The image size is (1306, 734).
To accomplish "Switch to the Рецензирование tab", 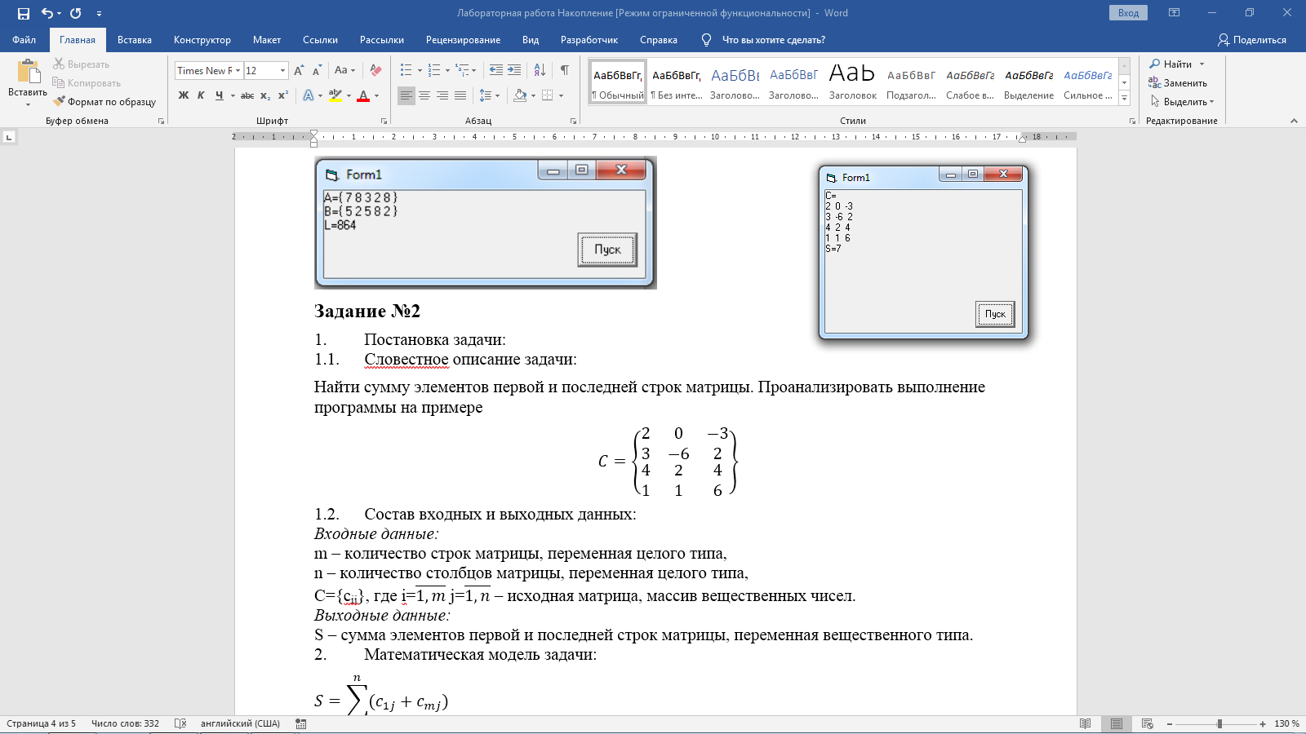I will [x=463, y=40].
